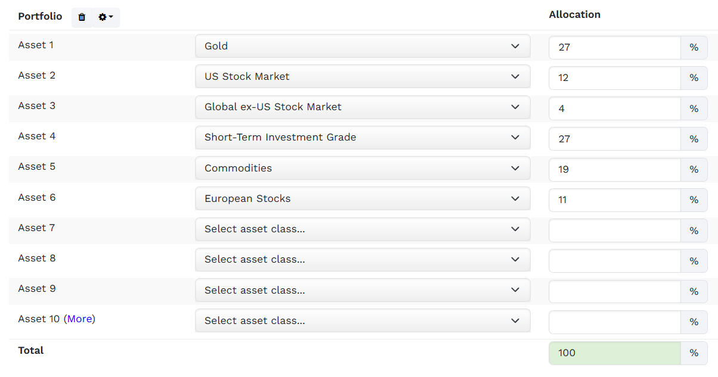Expand the European Stocks dropdown

(363, 198)
